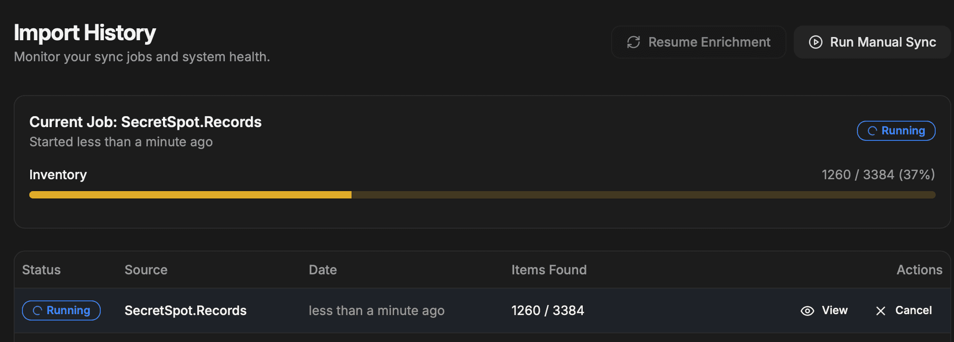Click the Resume Enrichment button
The width and height of the screenshot is (954, 342).
[x=698, y=42]
